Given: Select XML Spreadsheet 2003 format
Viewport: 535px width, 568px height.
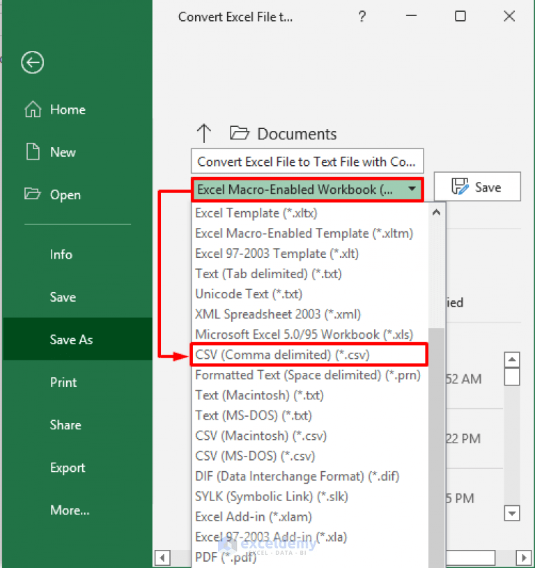Looking at the screenshot, I should pyautogui.click(x=277, y=314).
